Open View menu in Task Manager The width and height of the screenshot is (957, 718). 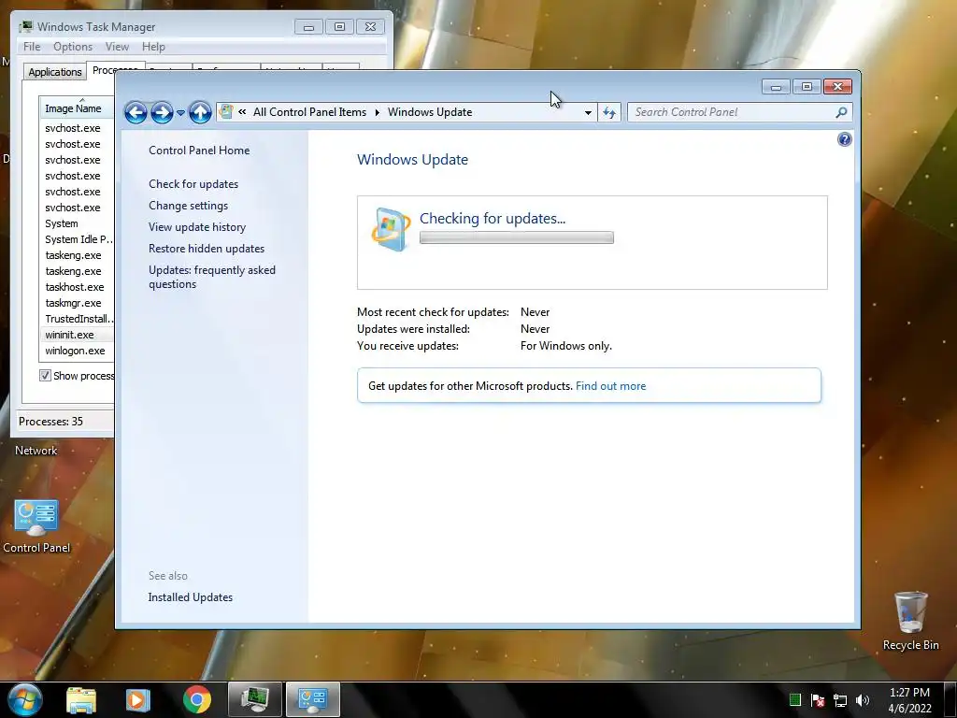[x=117, y=47]
